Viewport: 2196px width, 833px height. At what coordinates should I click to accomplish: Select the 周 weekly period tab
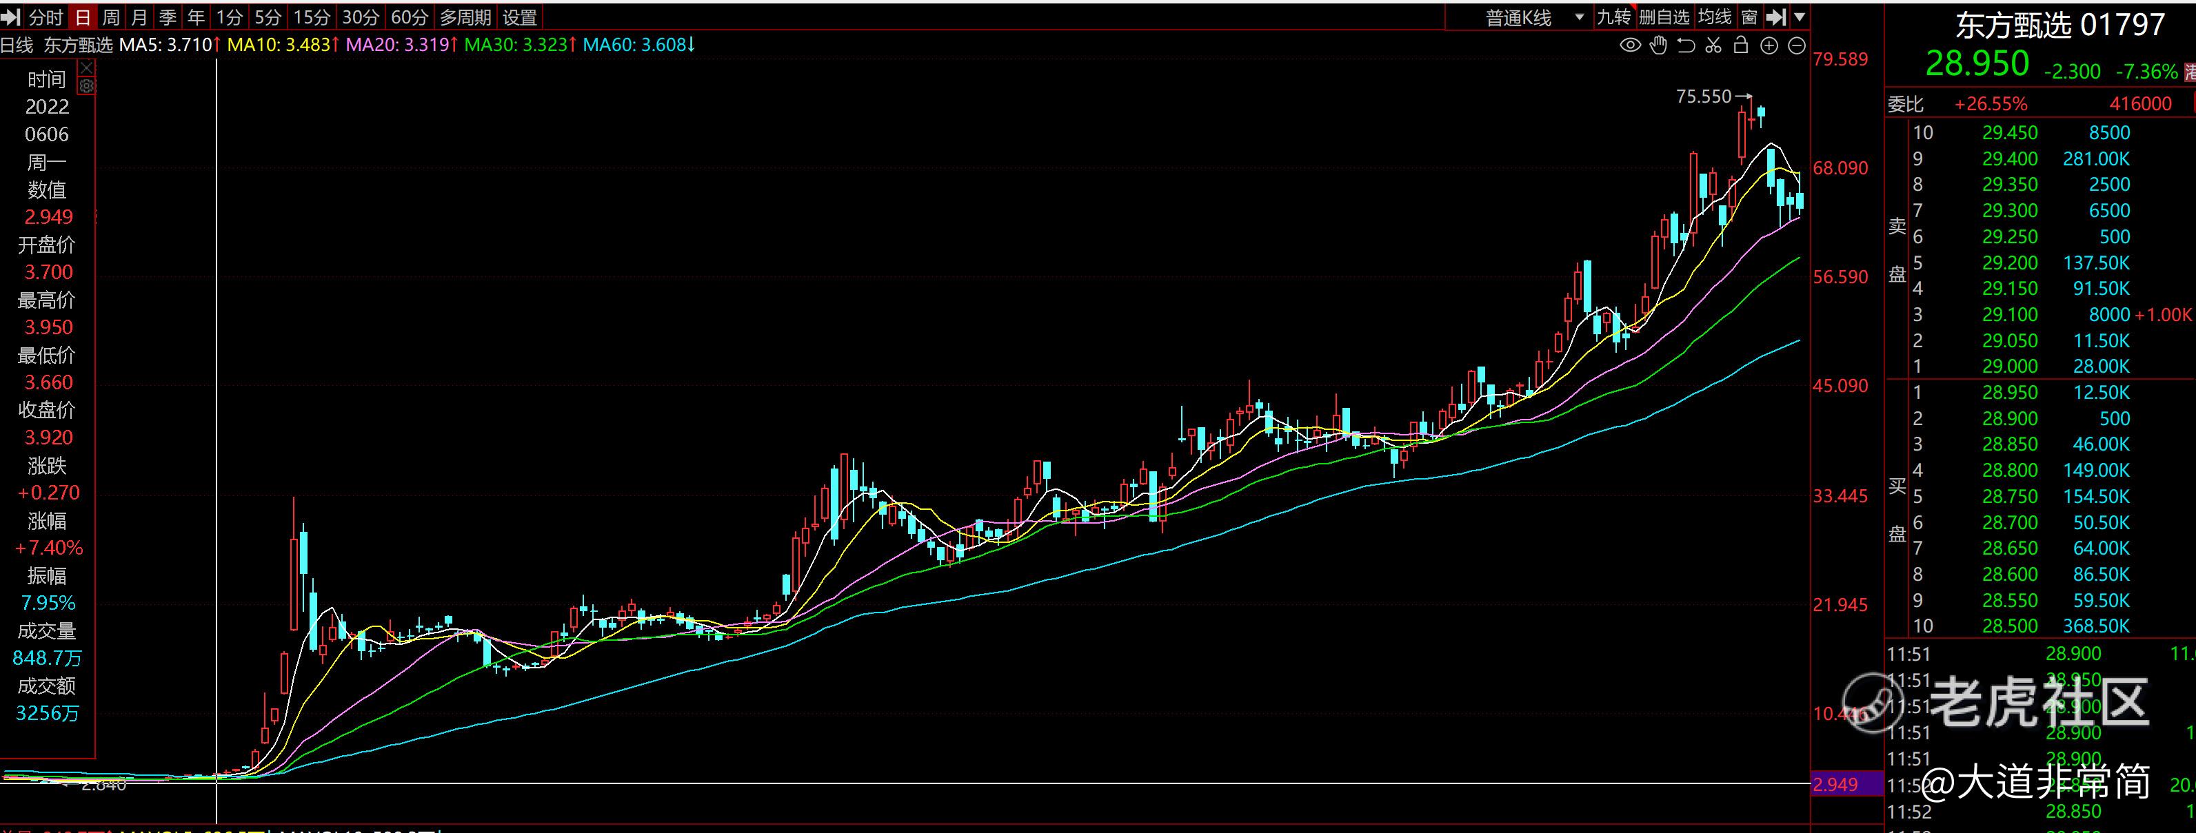point(111,17)
